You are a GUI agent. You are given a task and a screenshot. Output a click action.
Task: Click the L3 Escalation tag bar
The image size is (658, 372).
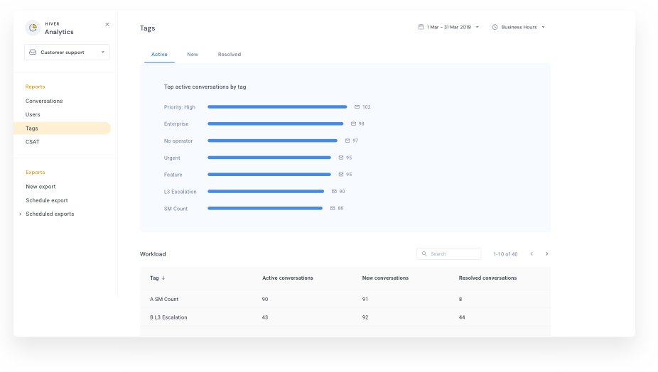click(266, 191)
